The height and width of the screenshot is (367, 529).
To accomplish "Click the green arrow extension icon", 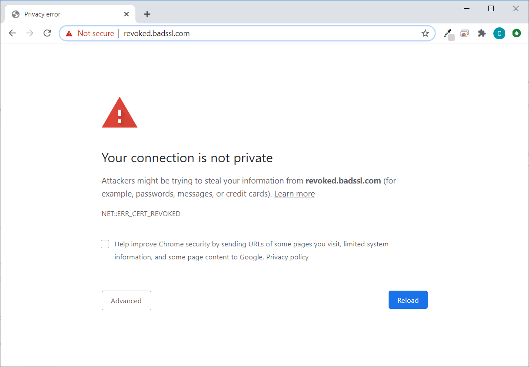I will pos(516,33).
